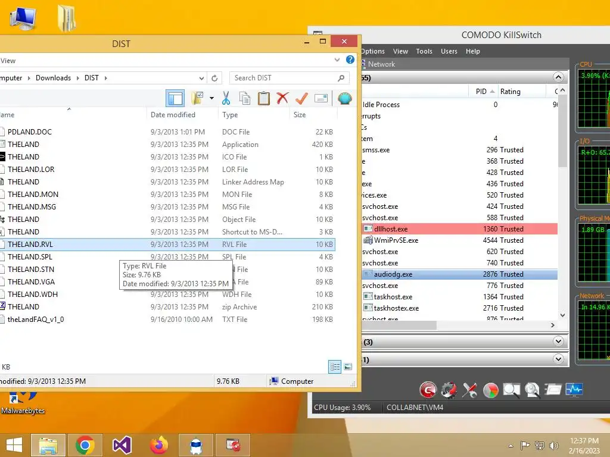Open KillSwitch Tools menu
The width and height of the screenshot is (610, 457).
(x=424, y=51)
